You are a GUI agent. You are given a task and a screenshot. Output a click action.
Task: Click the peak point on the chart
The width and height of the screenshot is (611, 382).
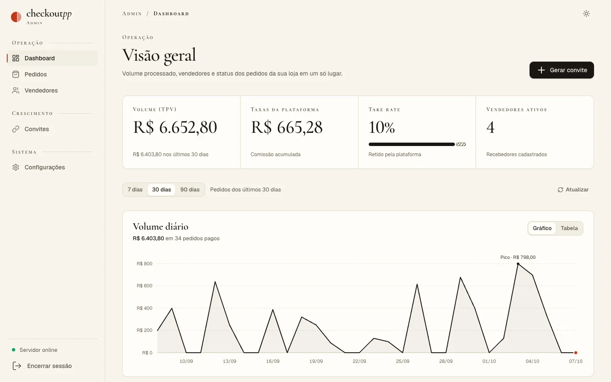pos(518,264)
